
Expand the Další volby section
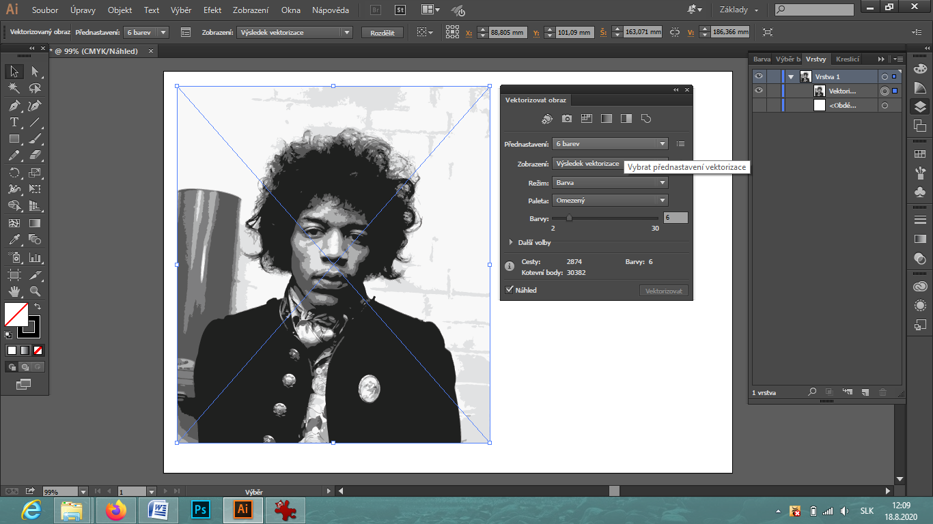[x=511, y=242]
